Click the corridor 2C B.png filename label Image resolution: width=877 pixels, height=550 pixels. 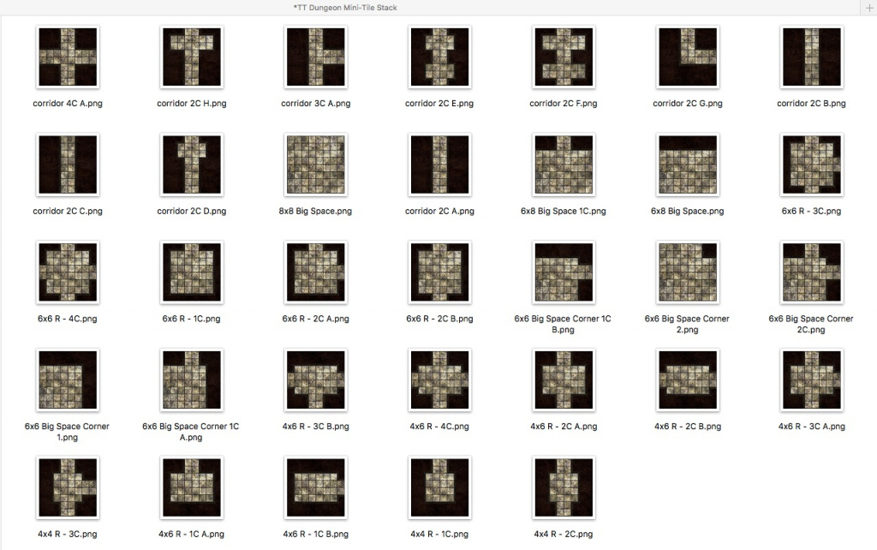(811, 104)
